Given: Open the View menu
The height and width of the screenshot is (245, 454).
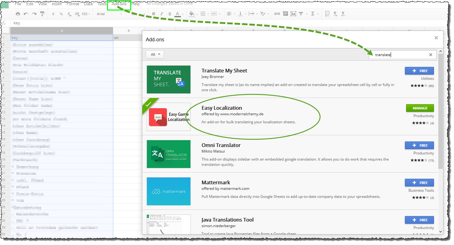Looking at the screenshot, I should (x=43, y=4).
